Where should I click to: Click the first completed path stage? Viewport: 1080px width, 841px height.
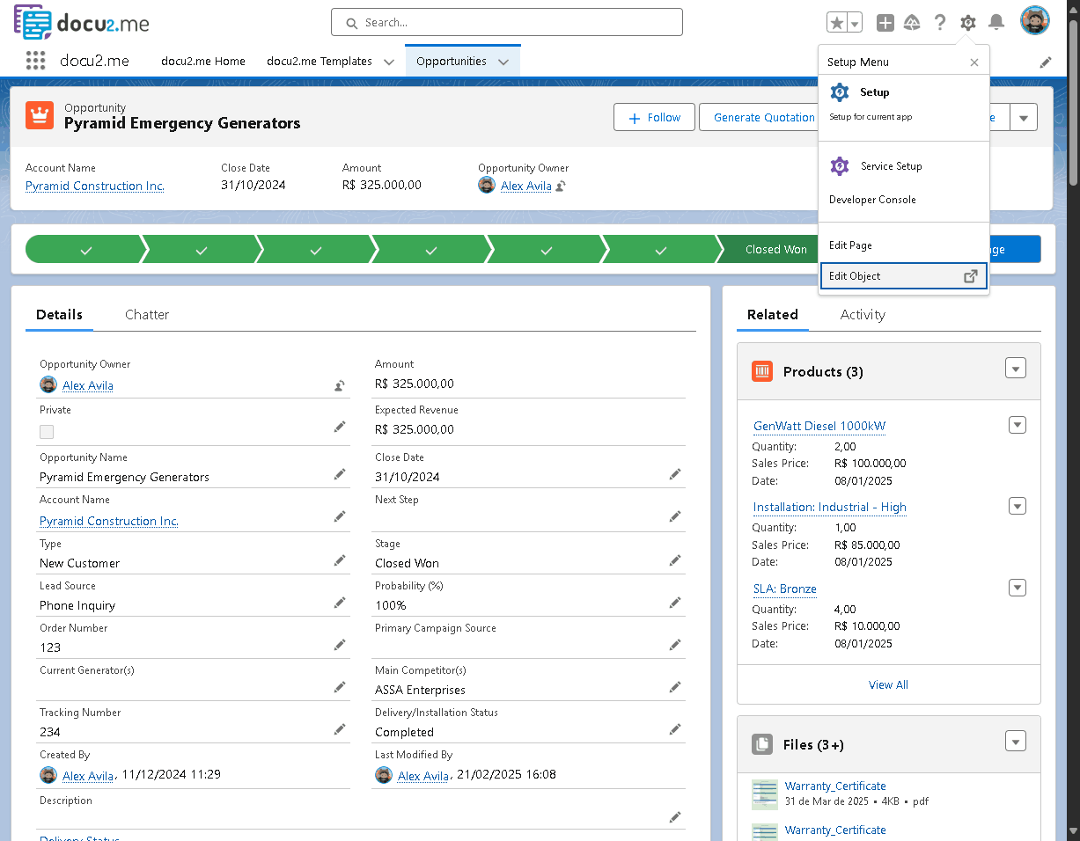click(x=85, y=250)
